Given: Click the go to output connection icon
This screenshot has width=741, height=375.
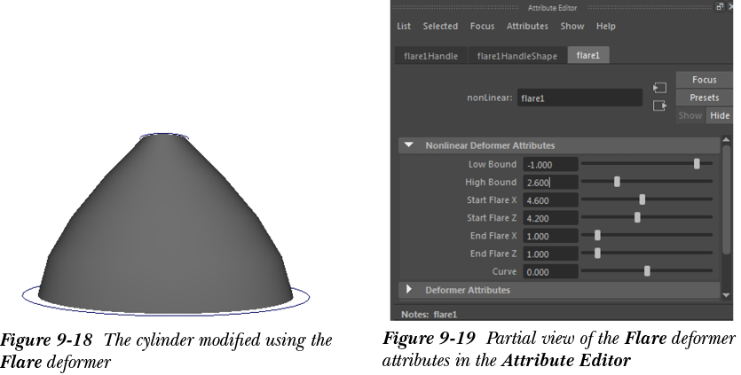Looking at the screenshot, I should click(659, 105).
